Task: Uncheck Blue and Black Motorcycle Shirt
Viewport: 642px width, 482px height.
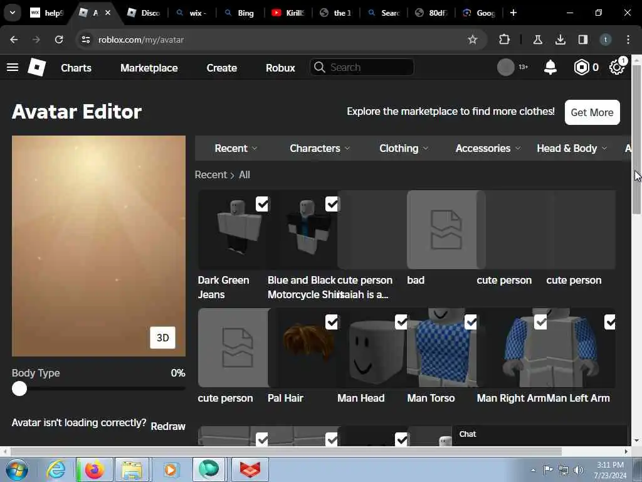Action: (x=332, y=204)
